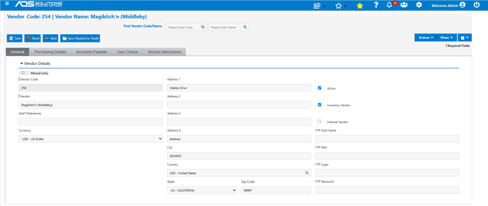Click the Reset button
The image size is (488, 206).
[33, 38]
